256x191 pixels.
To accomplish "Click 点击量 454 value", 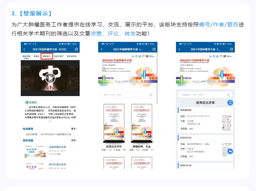I will 191,128.
